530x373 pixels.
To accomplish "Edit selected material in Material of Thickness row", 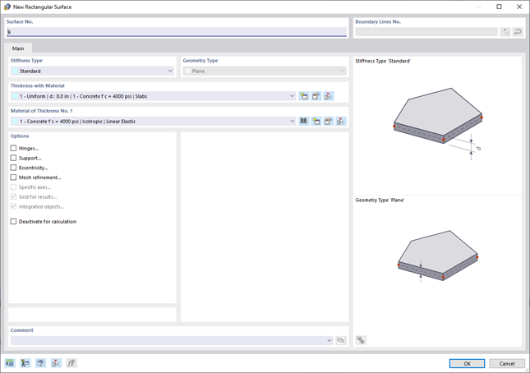I will [328, 122].
